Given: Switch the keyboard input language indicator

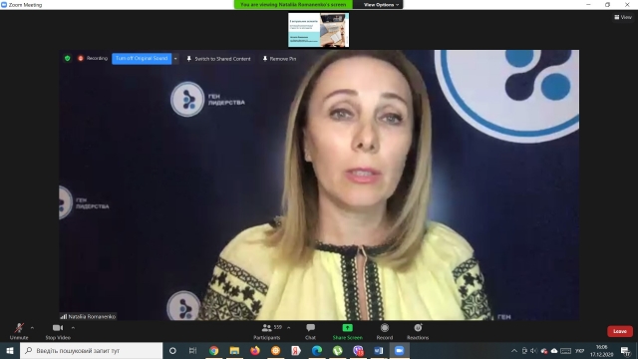Looking at the screenshot, I should (x=579, y=350).
